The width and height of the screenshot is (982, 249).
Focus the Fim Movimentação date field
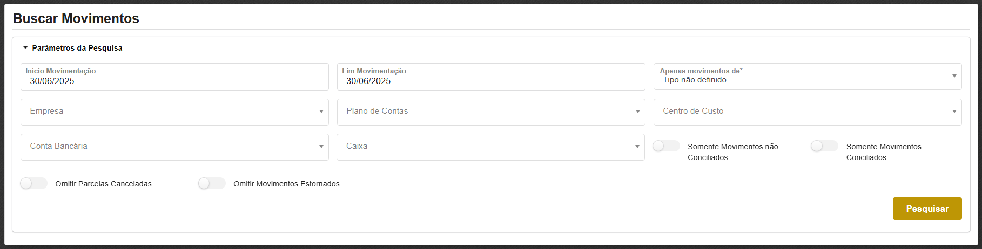click(x=490, y=81)
